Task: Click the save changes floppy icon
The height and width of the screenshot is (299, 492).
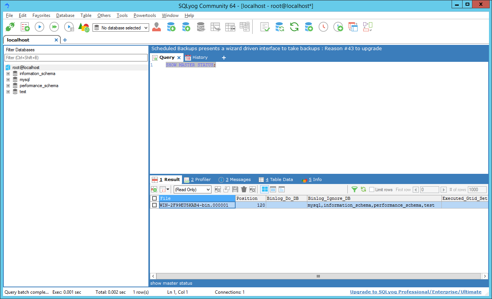Action: pos(235,190)
